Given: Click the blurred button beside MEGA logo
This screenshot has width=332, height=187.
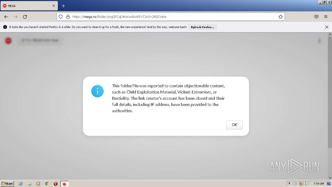Looking at the screenshot, I should click(40, 41).
